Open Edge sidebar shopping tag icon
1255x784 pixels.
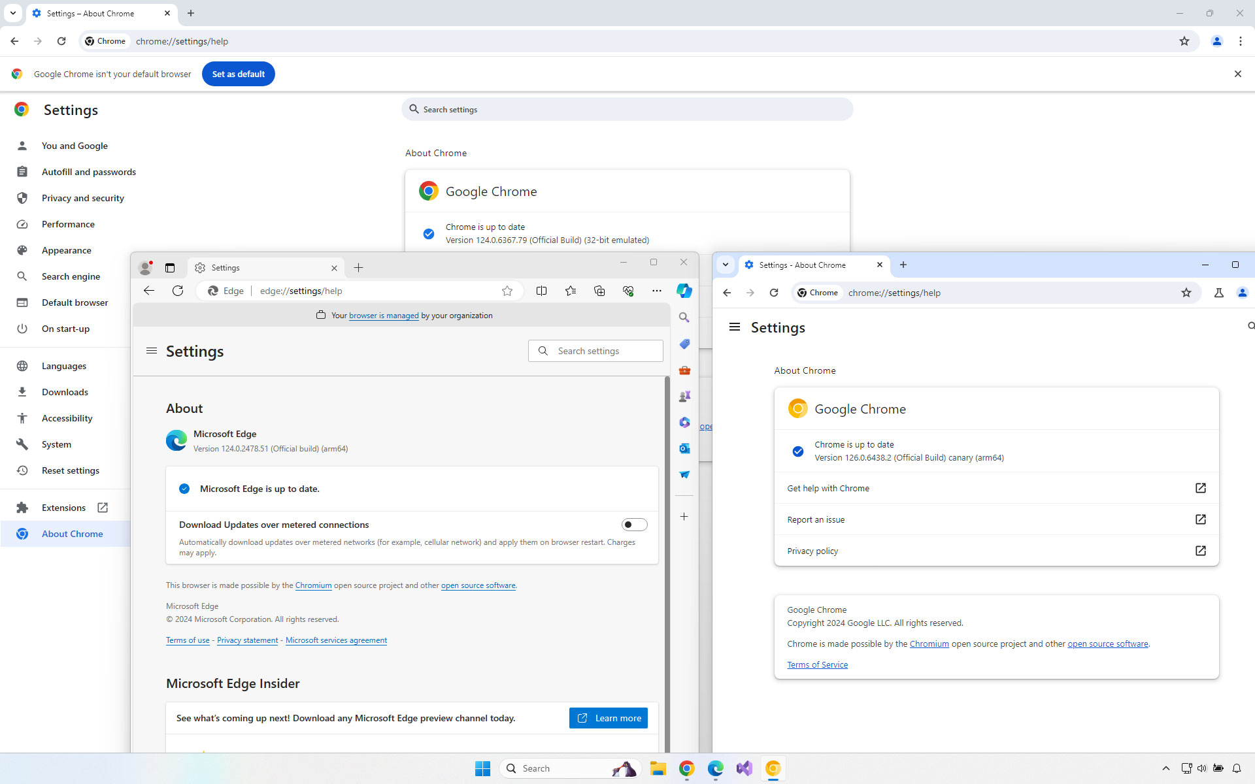(x=684, y=344)
